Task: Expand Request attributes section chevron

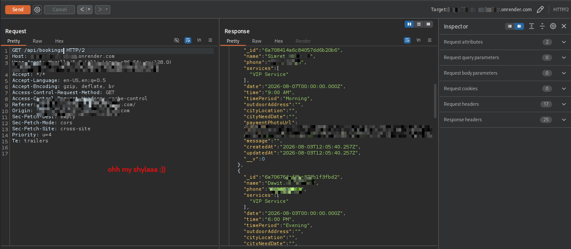Action: click(x=564, y=42)
